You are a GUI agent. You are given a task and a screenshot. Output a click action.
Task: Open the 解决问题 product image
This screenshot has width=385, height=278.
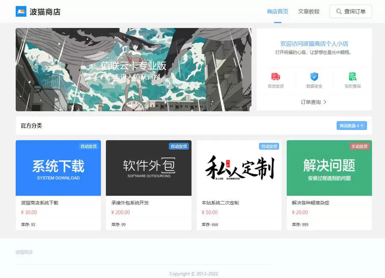(x=329, y=168)
